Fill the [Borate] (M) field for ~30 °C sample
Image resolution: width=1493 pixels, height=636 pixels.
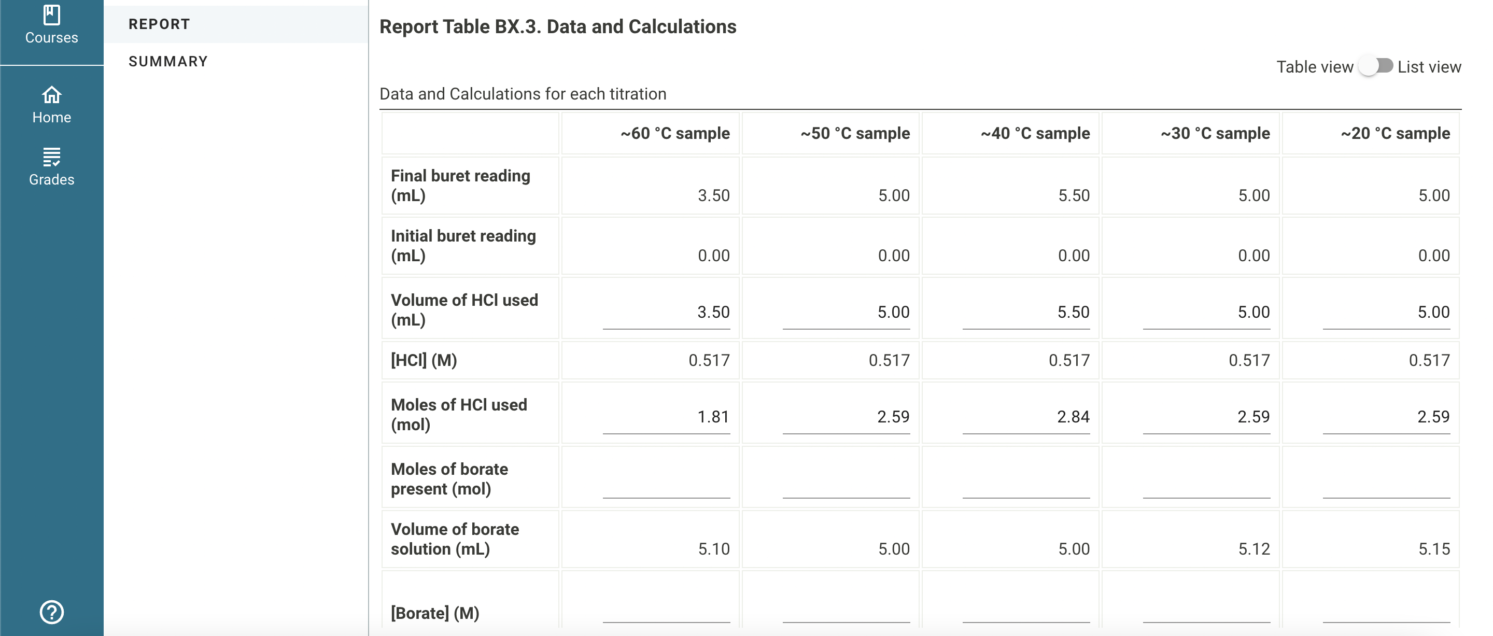tap(1206, 607)
